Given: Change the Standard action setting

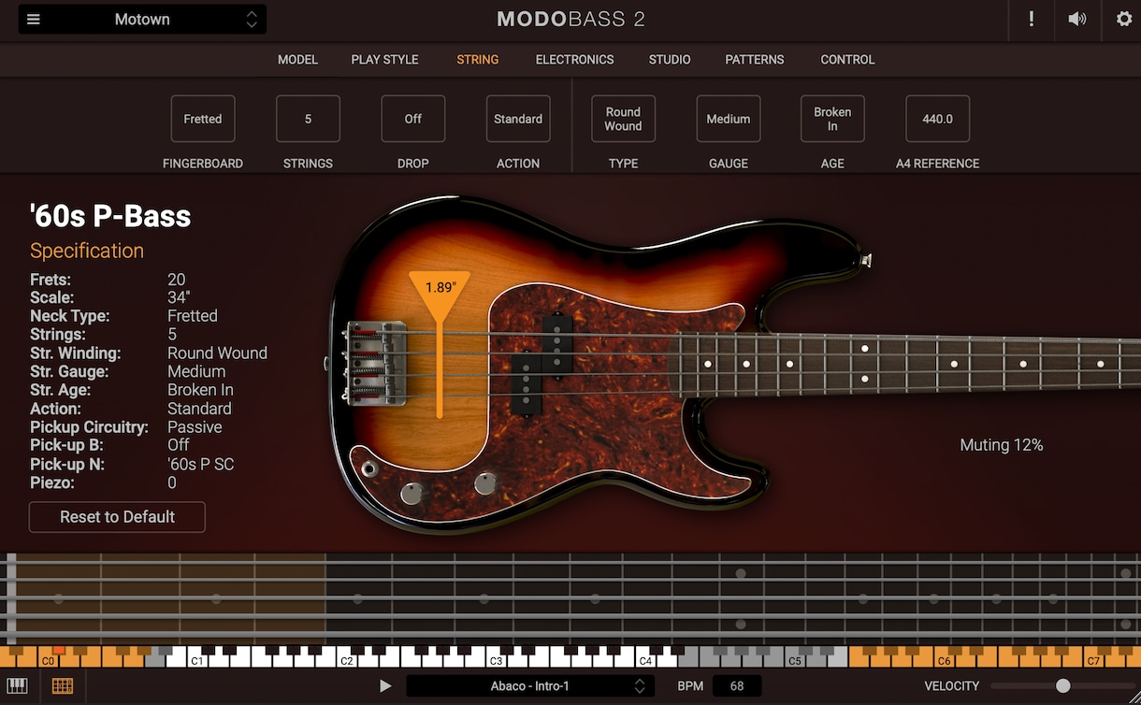Looking at the screenshot, I should click(x=518, y=119).
